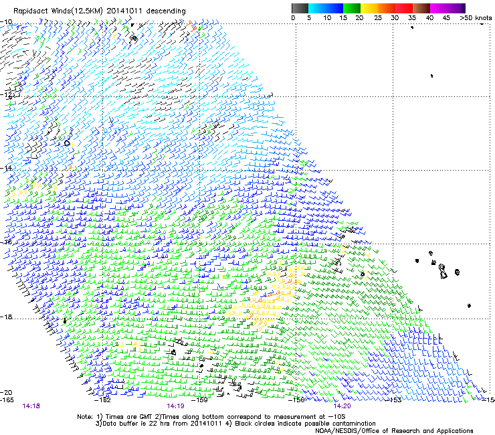
Task: Select the cyan 5–10 knots legend segment
Action: click(317, 8)
